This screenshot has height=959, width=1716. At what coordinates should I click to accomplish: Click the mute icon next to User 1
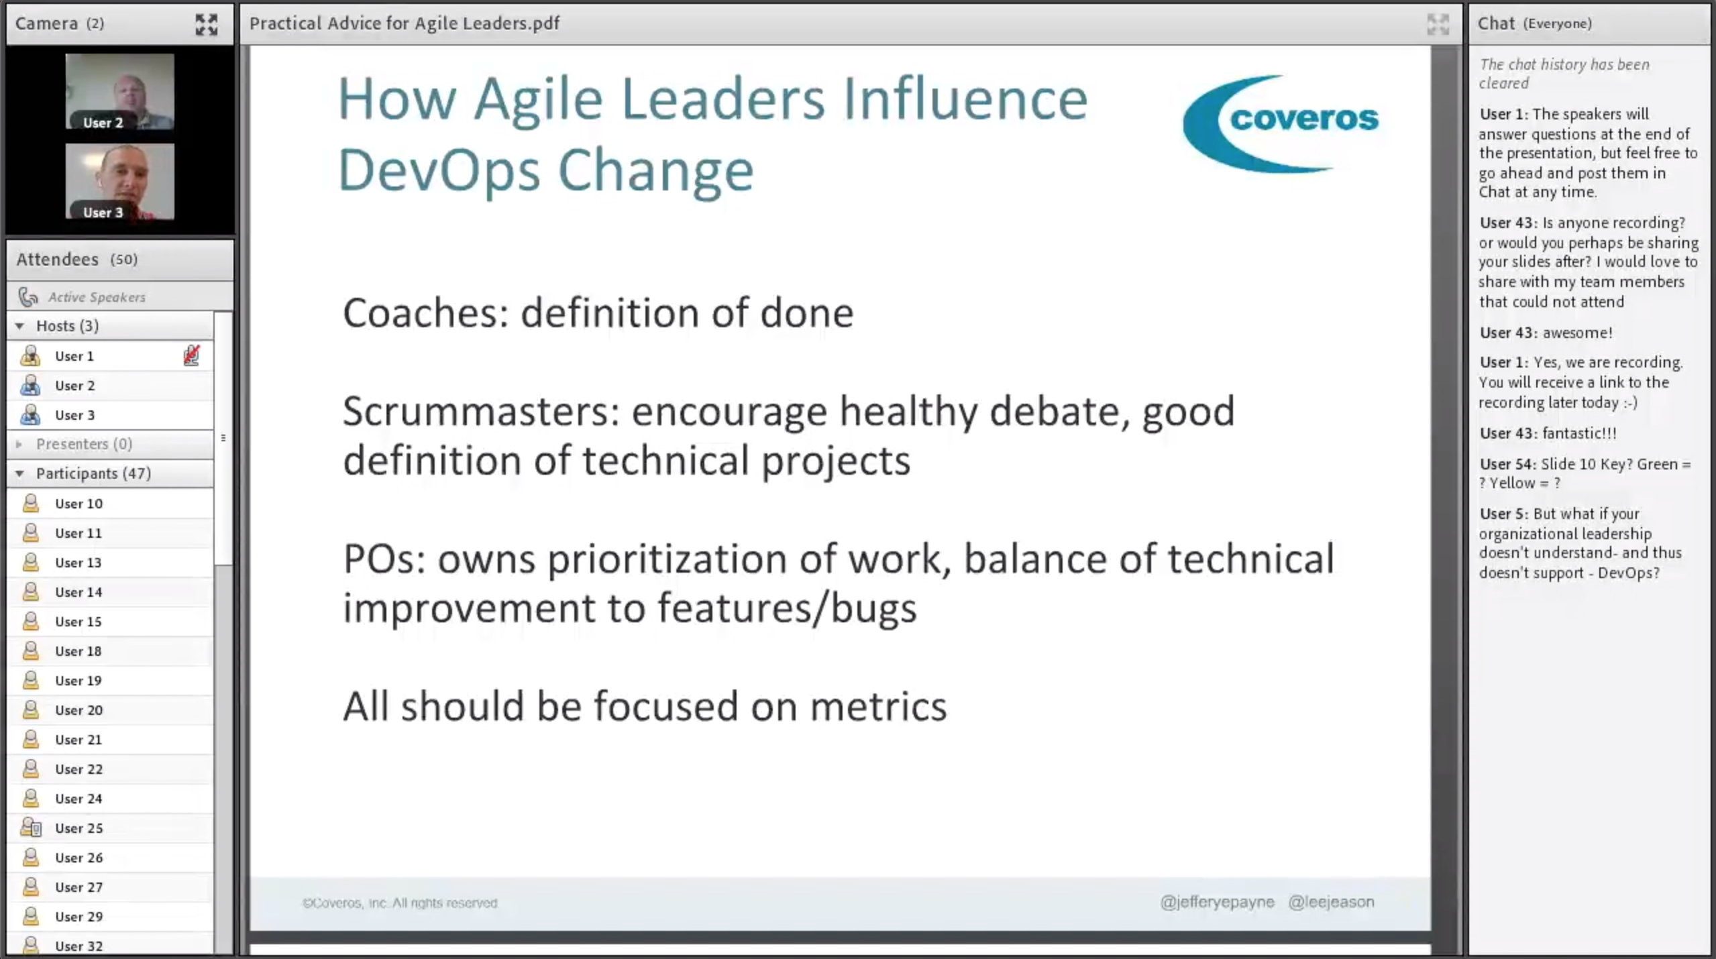click(191, 355)
